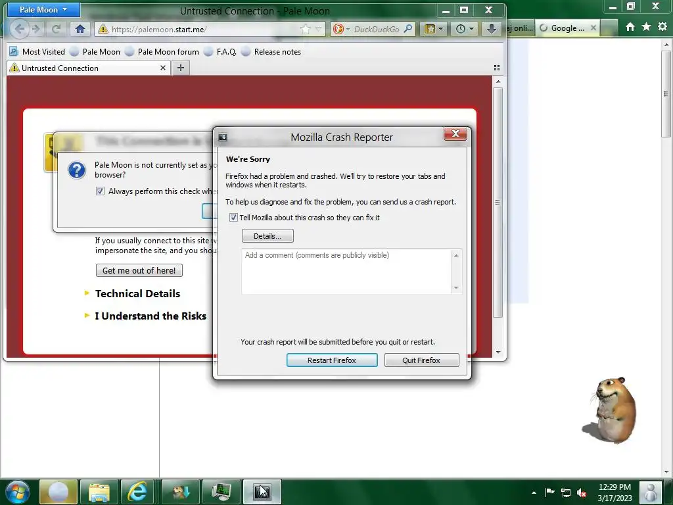Open the Pale Moon bookmarks menu button
Image resolution: width=673 pixels, height=505 pixels.
pos(434,29)
